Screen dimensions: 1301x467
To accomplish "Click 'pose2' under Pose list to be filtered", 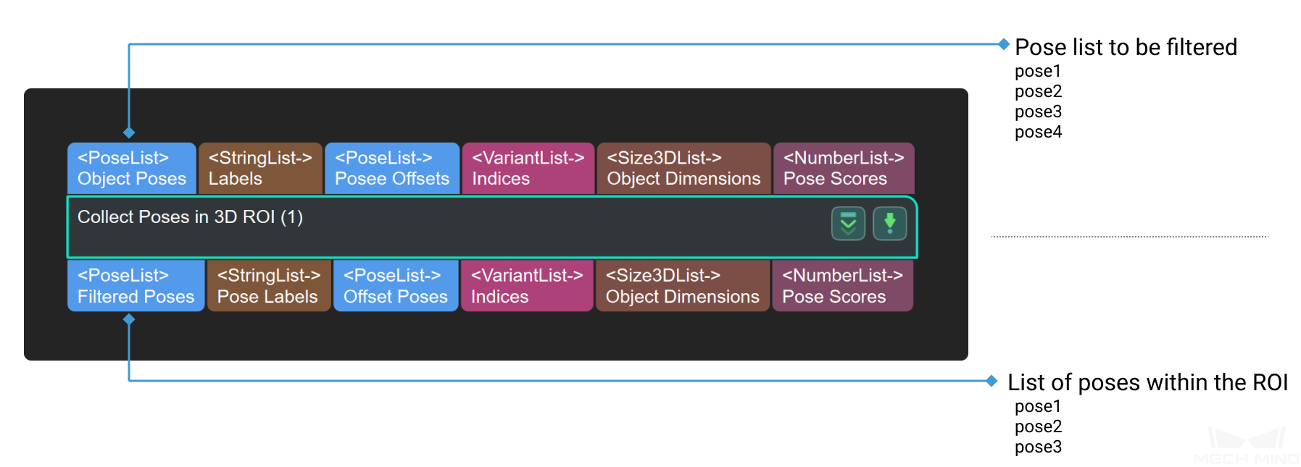I will pos(1038,91).
